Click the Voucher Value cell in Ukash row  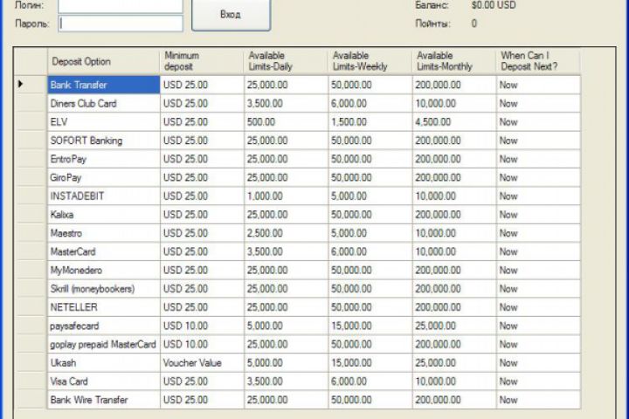202,363
